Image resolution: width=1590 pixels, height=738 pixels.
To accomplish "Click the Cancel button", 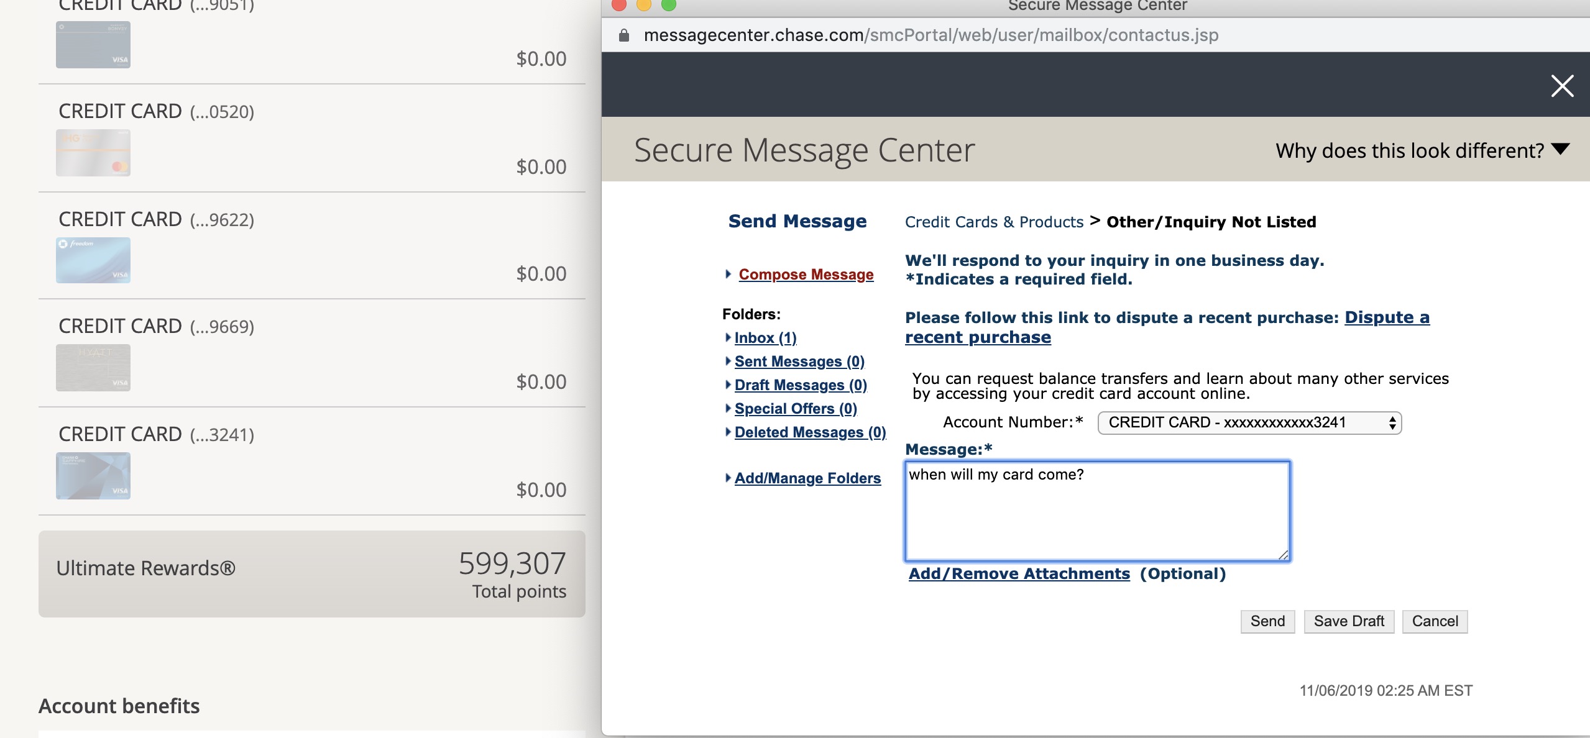I will coord(1435,621).
